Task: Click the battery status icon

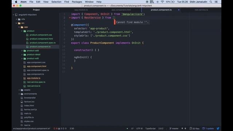Action: (173, 2)
